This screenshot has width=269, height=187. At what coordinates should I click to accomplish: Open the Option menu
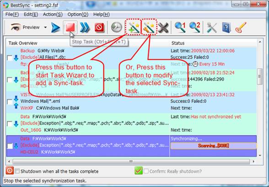click(78, 15)
